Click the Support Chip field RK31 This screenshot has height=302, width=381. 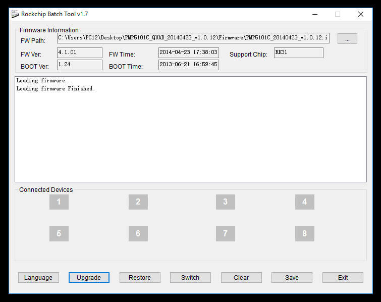click(299, 53)
